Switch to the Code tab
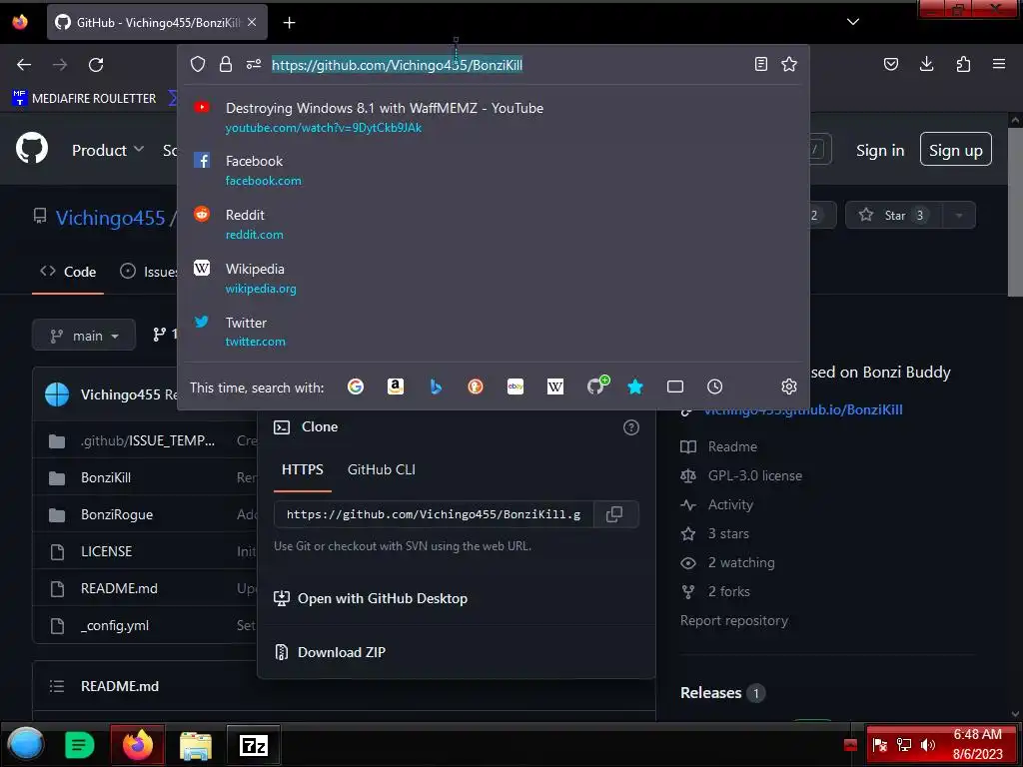 click(68, 272)
